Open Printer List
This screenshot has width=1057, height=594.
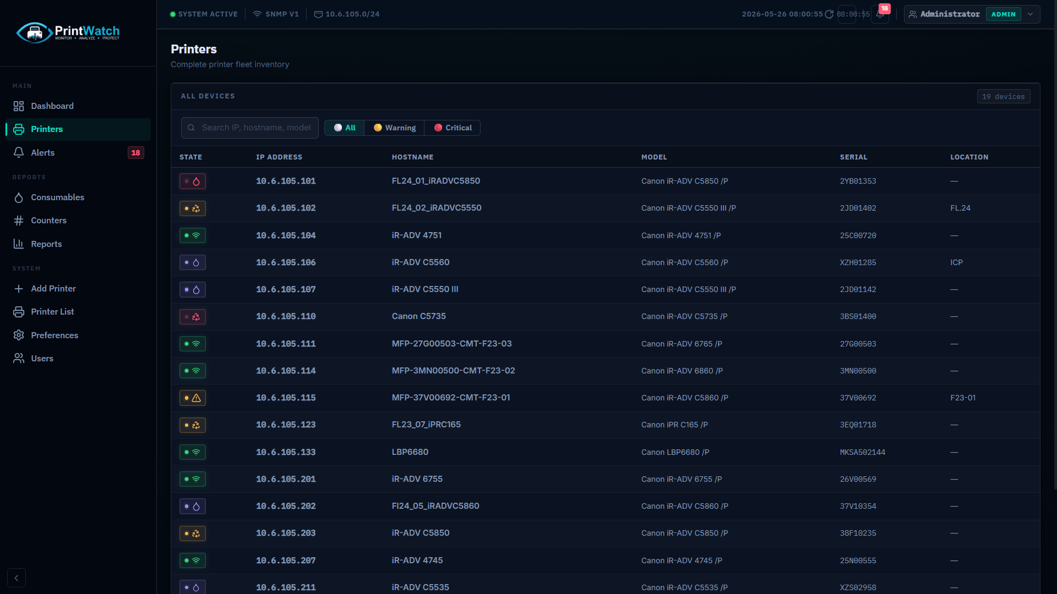click(78, 311)
